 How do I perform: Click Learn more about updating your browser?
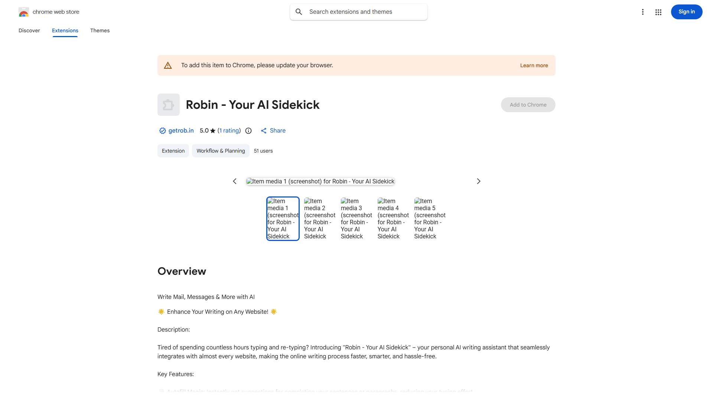pos(534,65)
